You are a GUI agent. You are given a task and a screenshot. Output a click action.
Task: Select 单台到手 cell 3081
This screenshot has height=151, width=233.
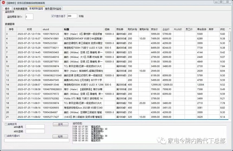(202, 108)
